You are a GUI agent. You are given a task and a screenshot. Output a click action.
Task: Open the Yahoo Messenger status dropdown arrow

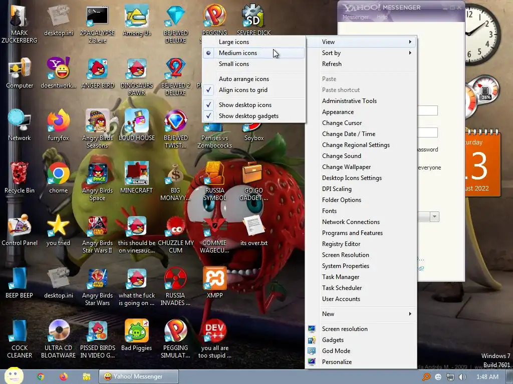pos(434,217)
